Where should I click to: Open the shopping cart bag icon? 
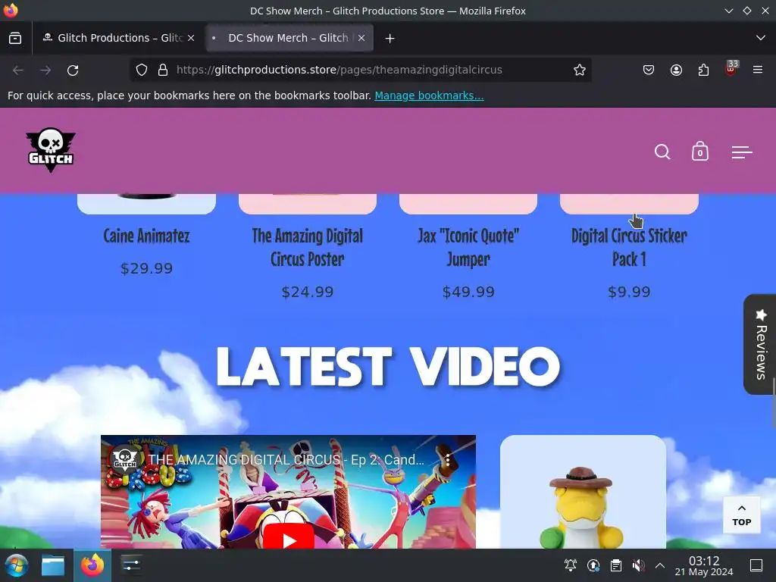(699, 152)
